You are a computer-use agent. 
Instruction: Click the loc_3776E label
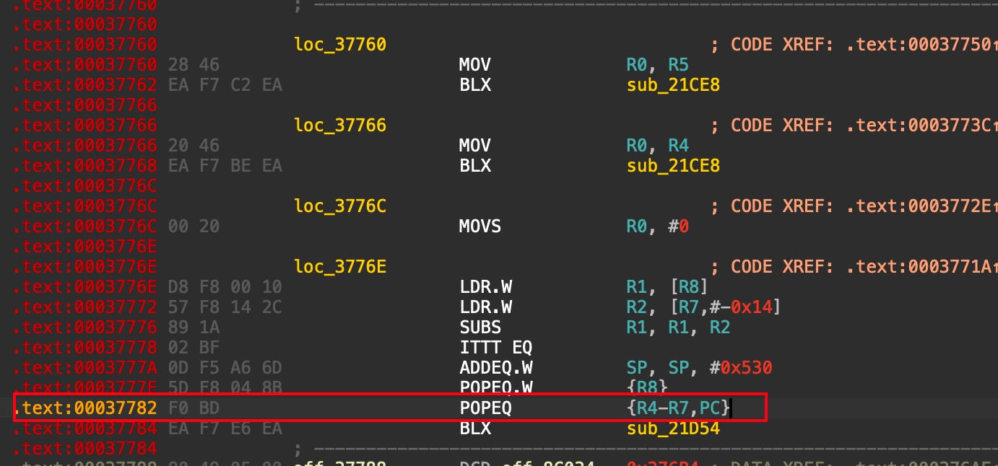coord(340,267)
